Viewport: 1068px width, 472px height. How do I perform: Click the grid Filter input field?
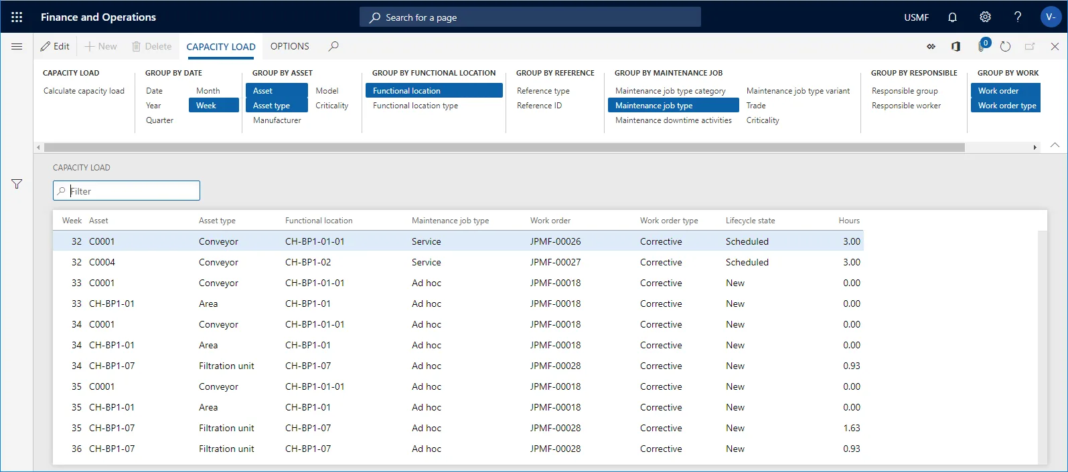pyautogui.click(x=127, y=191)
